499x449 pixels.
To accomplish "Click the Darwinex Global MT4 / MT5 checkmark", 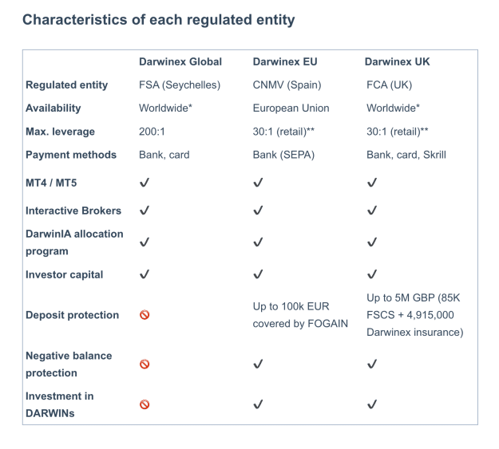I will (x=145, y=183).
